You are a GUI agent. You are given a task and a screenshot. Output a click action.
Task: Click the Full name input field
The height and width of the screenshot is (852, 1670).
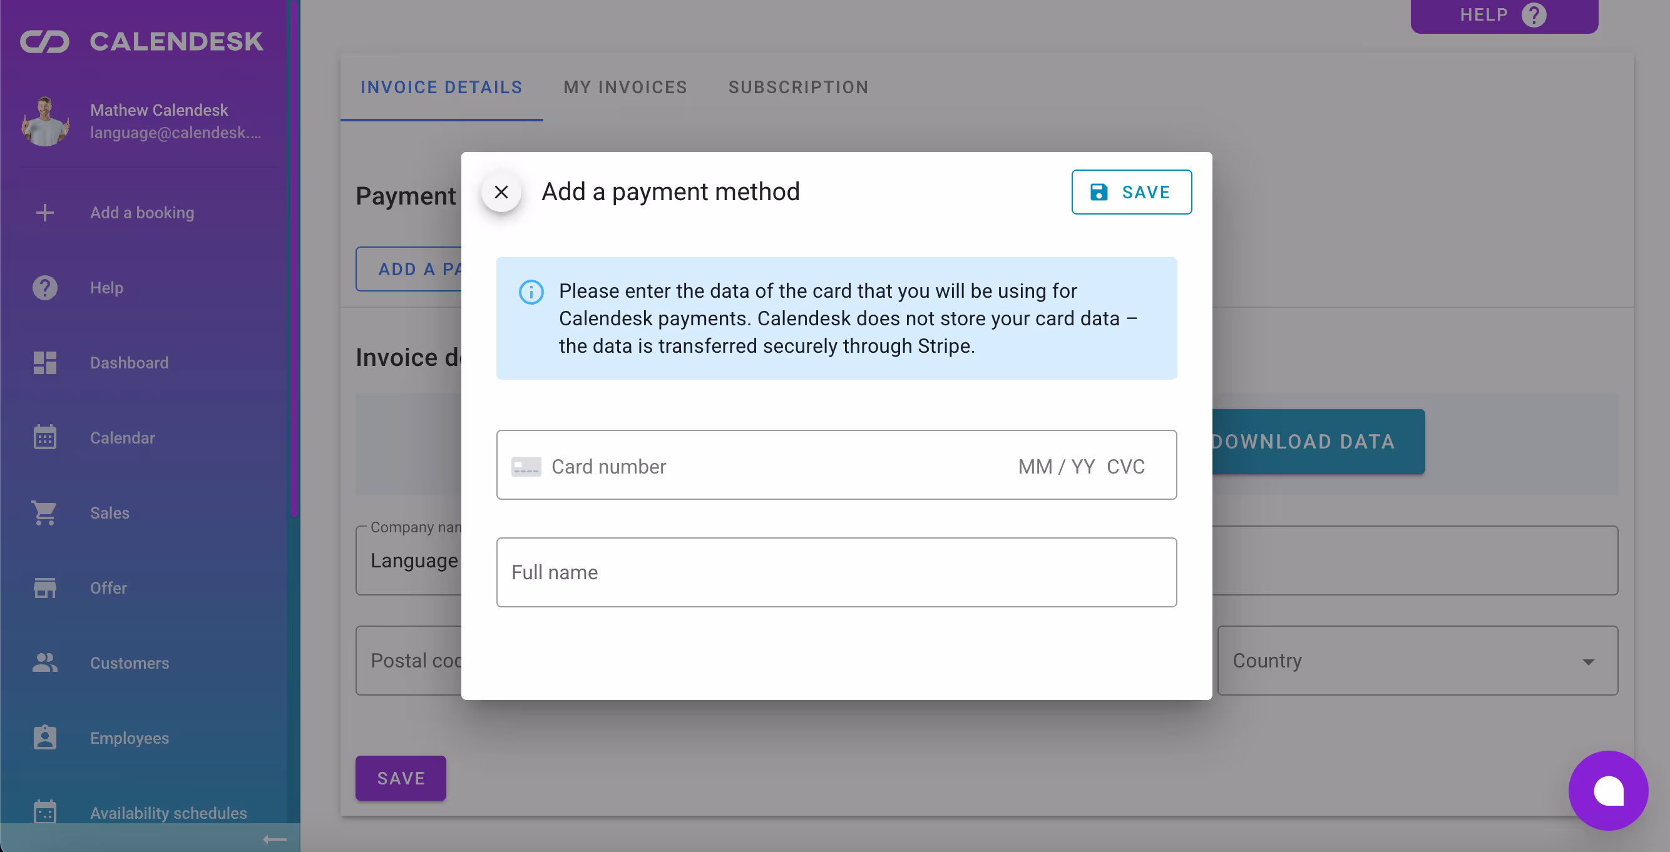(x=836, y=572)
